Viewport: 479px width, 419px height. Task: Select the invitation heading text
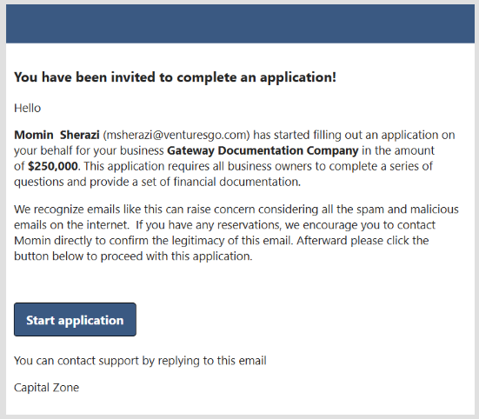tap(175, 77)
